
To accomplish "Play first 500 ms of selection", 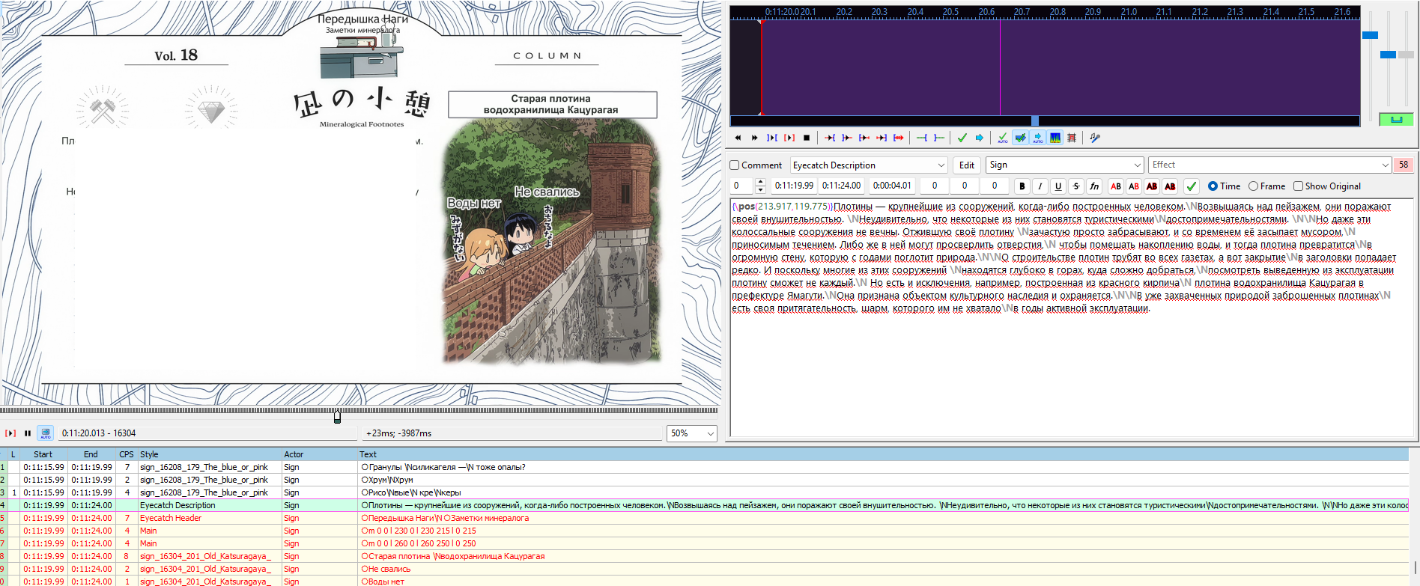I will (x=864, y=138).
